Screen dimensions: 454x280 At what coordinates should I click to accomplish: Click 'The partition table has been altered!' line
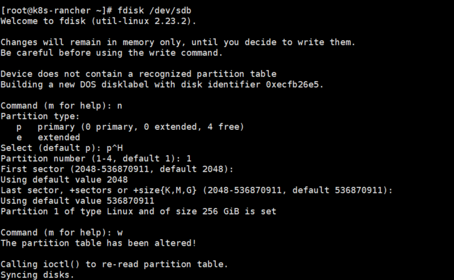[x=98, y=243]
